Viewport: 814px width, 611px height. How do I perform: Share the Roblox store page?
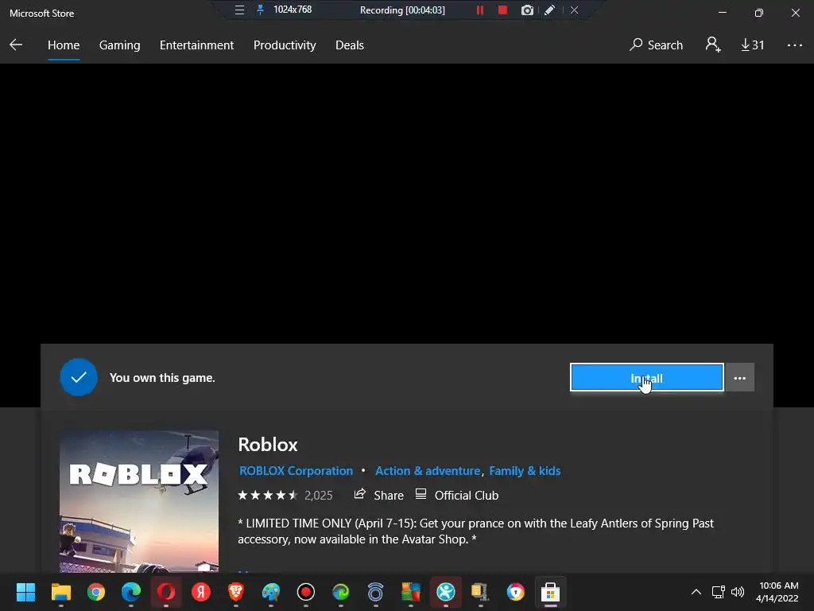point(378,495)
